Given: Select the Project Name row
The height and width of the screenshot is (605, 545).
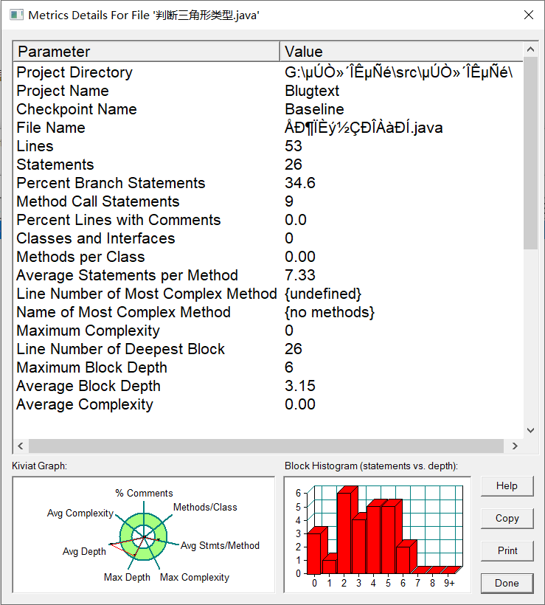Looking at the screenshot, I should (x=268, y=91).
